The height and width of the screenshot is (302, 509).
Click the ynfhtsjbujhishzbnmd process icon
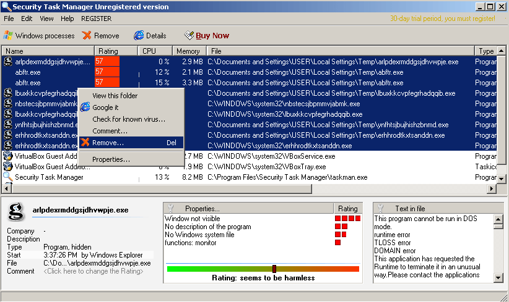click(8, 125)
